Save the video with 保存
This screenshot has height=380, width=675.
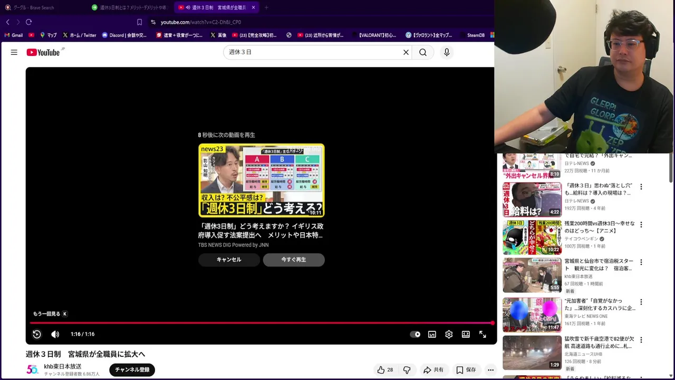coord(466,370)
